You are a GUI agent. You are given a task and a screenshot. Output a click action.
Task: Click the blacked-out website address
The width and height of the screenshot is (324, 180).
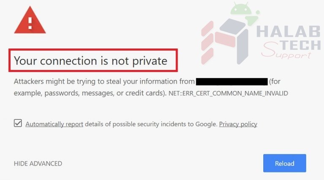click(x=232, y=81)
